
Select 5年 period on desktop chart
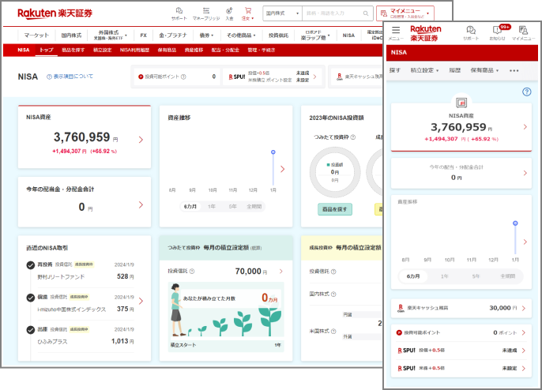(x=232, y=207)
